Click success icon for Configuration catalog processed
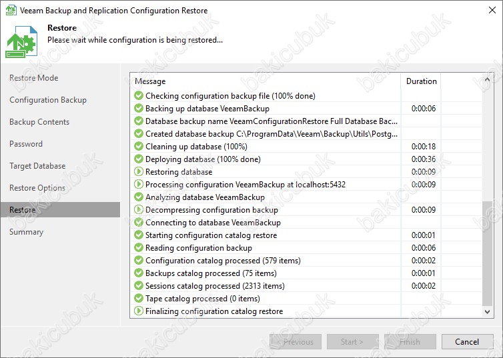503x358 pixels. click(139, 260)
